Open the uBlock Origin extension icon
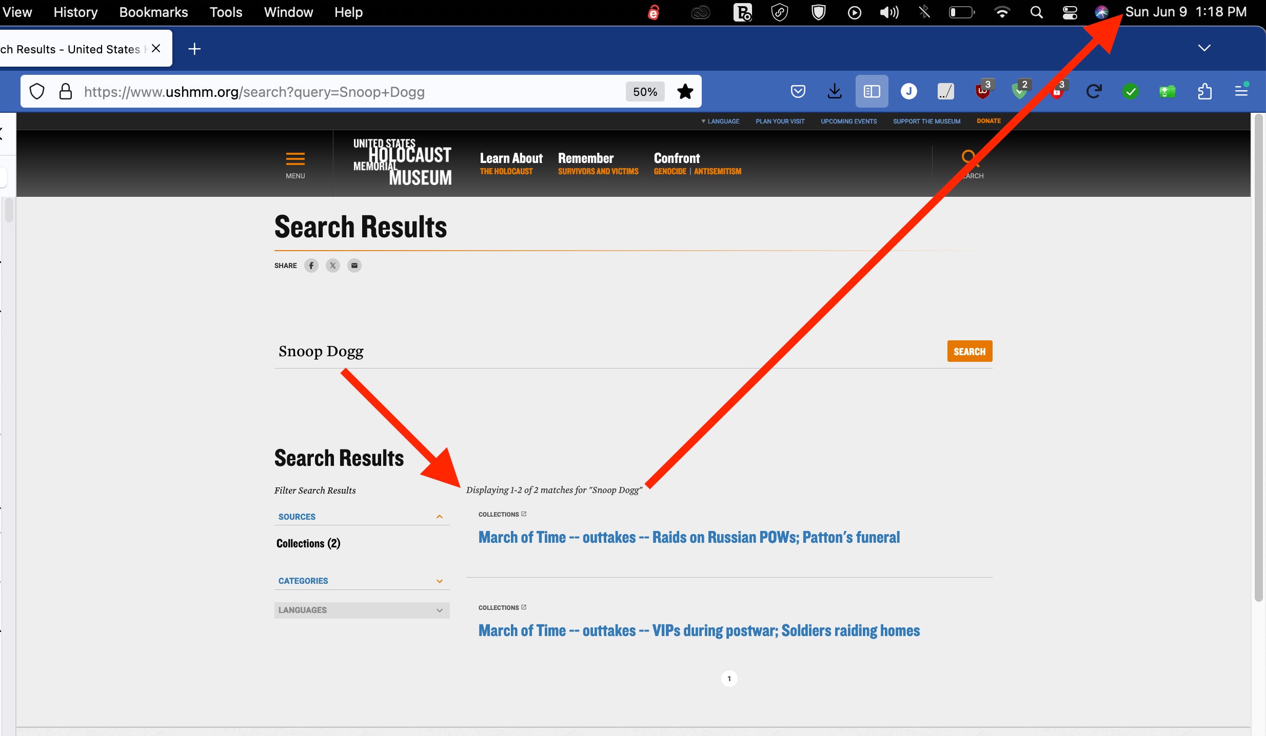The image size is (1266, 736). click(x=983, y=91)
